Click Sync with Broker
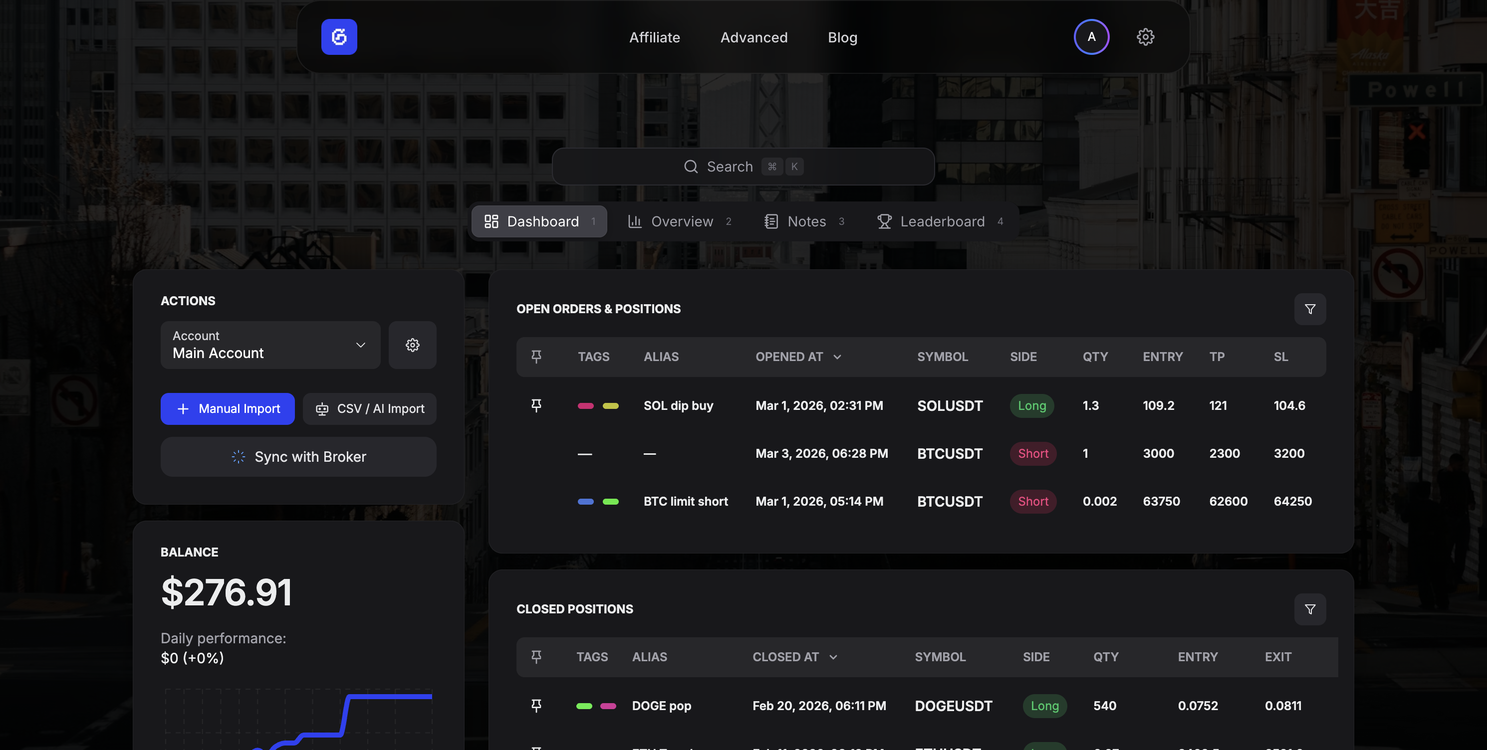Screen dimensions: 1487x750 tap(298, 456)
